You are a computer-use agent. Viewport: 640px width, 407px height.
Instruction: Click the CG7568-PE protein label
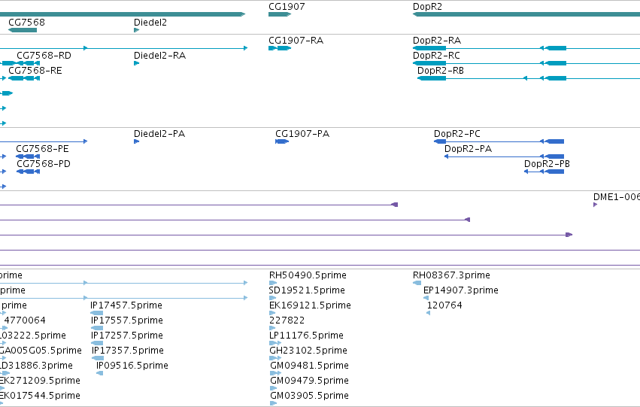click(42, 149)
